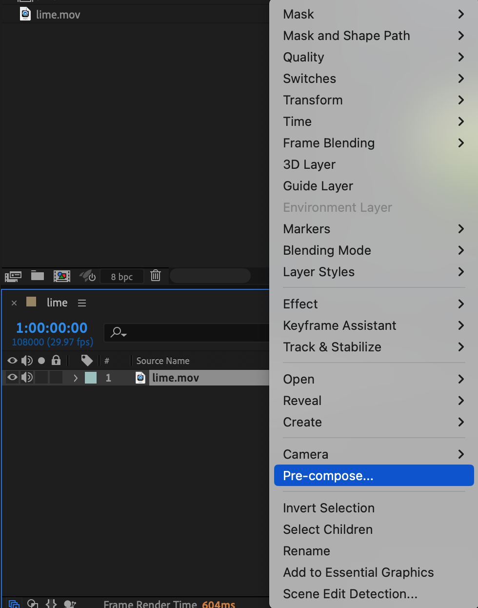Click the New Composition icon
The width and height of the screenshot is (478, 608).
pyautogui.click(x=62, y=276)
